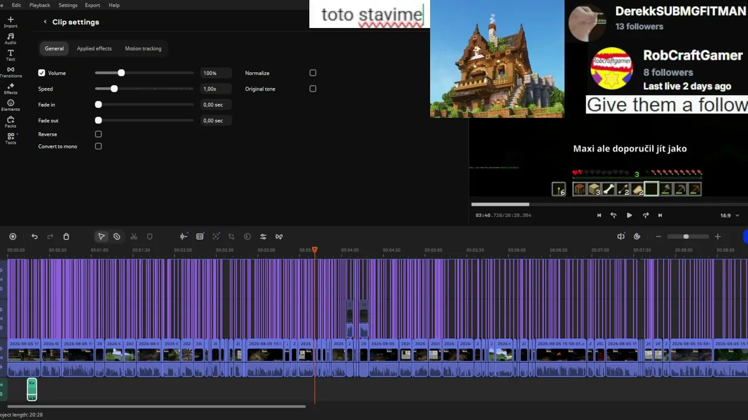Click the record button on the timeline toolbar
The height and width of the screenshot is (420, 748).
tap(13, 236)
